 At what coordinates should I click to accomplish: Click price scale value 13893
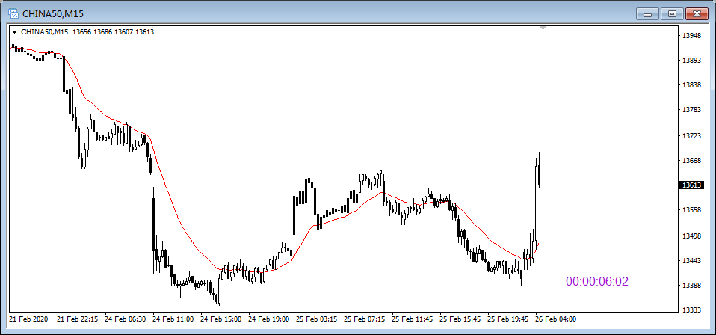(692, 61)
